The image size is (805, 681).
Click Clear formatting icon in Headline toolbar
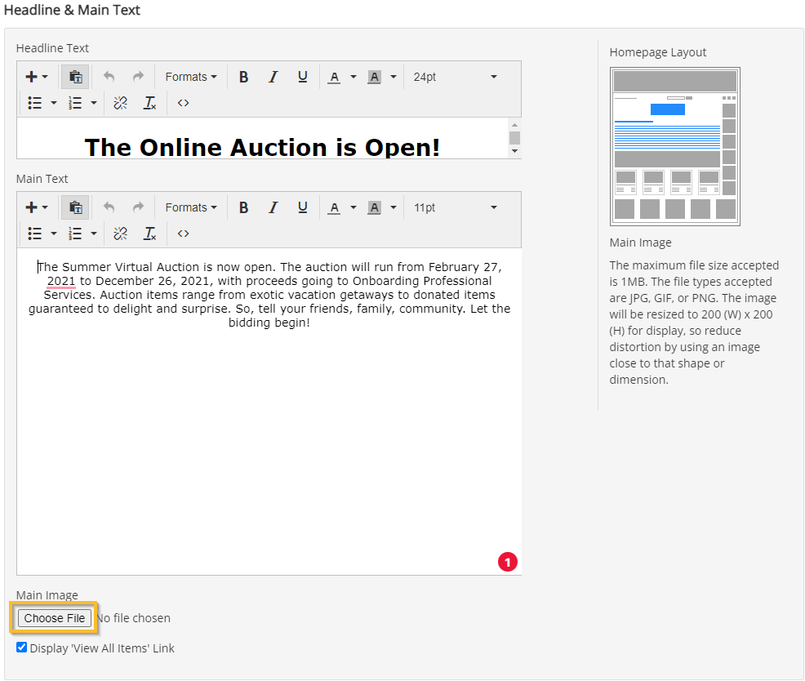pos(149,103)
